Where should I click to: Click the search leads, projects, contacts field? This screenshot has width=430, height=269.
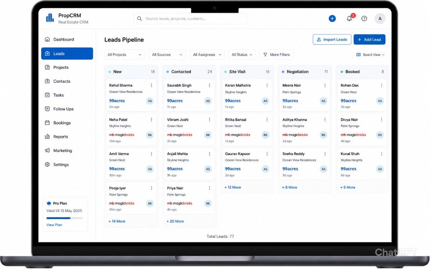coord(190,19)
